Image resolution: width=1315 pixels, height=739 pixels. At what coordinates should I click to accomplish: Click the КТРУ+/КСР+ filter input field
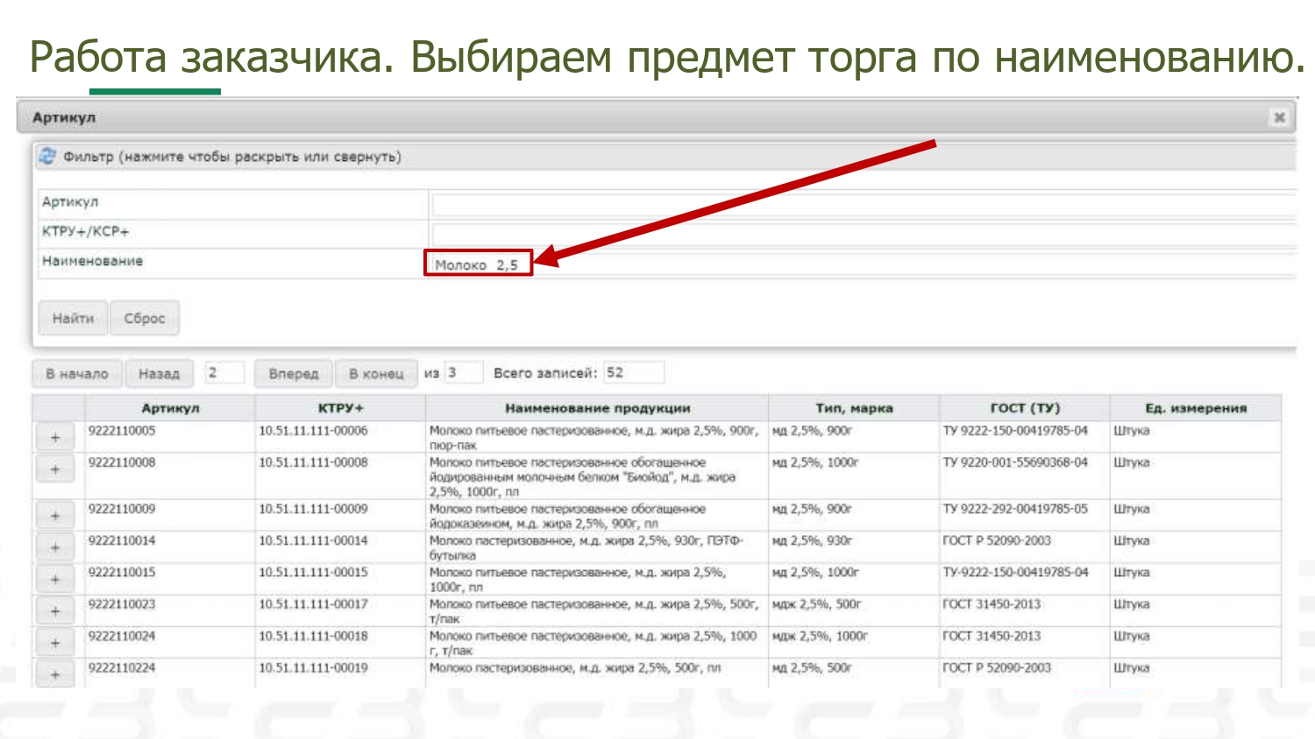tap(864, 234)
